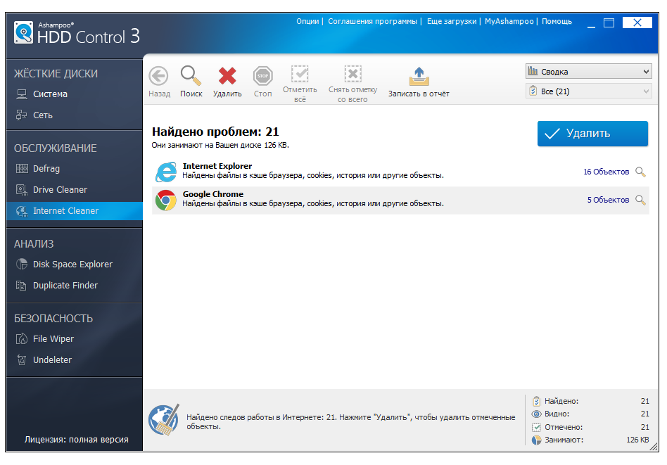
Task: Close the HDD Control window
Action: click(637, 23)
